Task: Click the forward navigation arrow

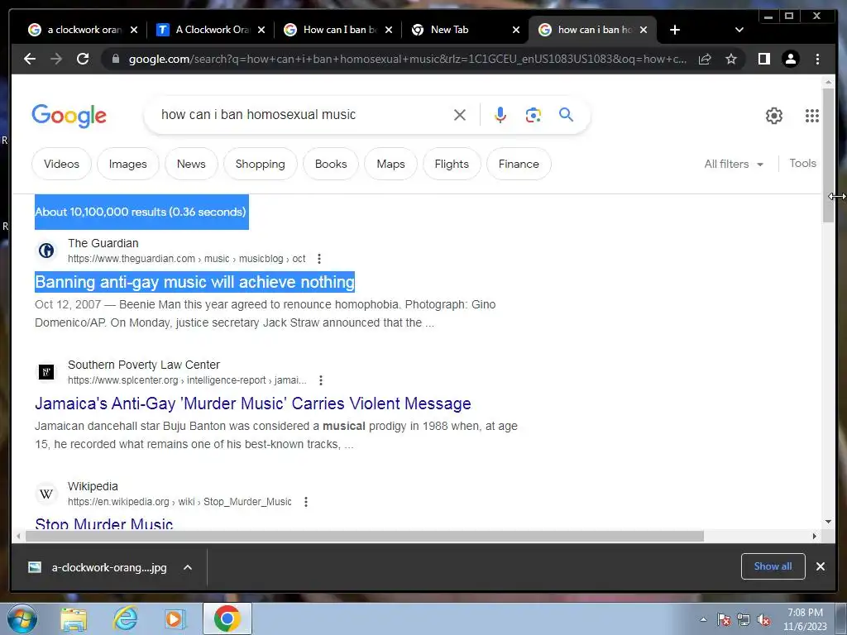Action: (x=56, y=59)
